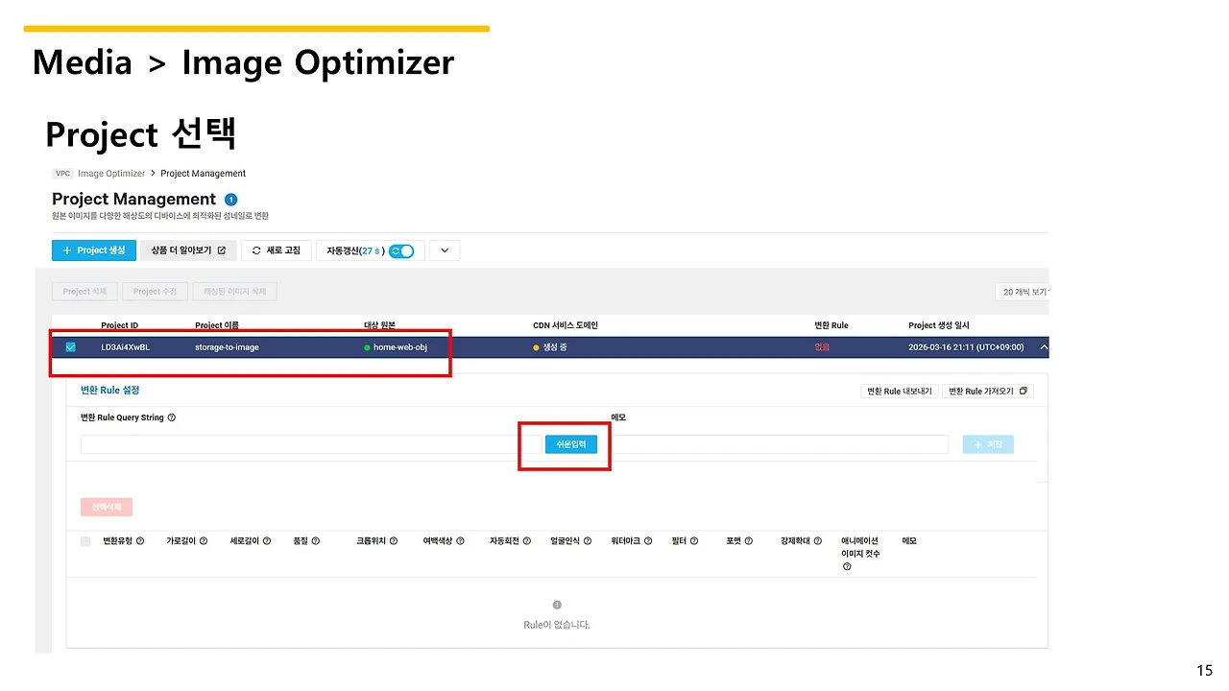
Task: Click the 변환 Rule 가져오기 button
Action: [988, 391]
